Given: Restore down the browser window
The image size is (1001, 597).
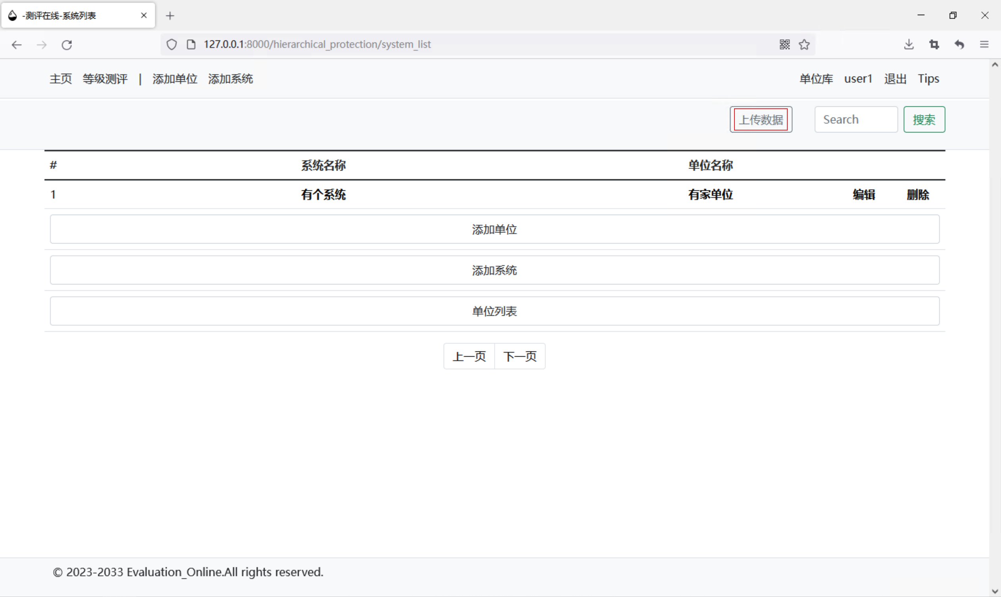Looking at the screenshot, I should click(x=953, y=15).
